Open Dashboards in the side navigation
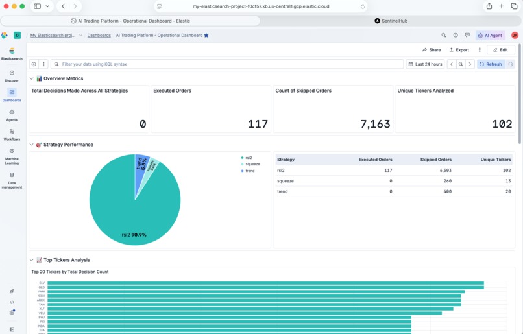The height and width of the screenshot is (334, 523). tap(12, 95)
